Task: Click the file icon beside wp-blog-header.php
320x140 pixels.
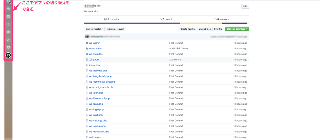Action: 87,76
